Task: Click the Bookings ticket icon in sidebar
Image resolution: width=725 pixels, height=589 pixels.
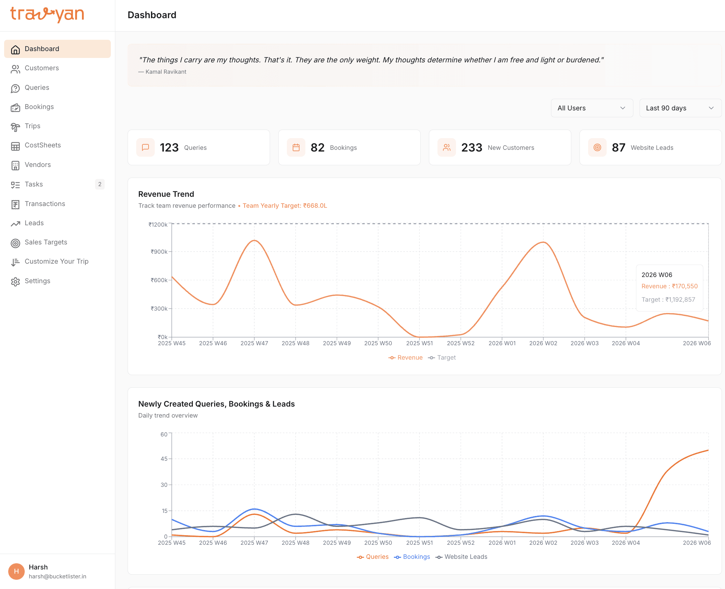Action: (x=15, y=107)
